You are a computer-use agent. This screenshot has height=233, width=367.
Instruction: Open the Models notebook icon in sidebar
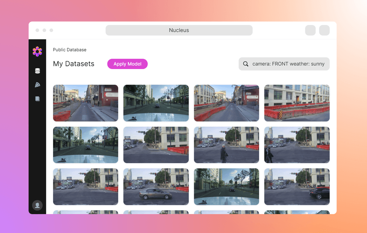[x=38, y=98]
